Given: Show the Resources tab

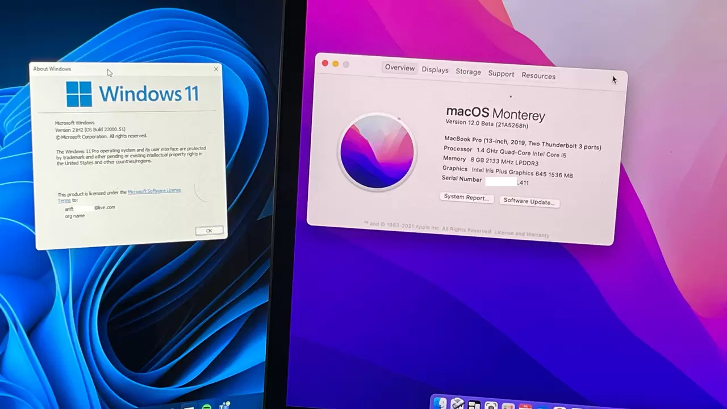Looking at the screenshot, I should tap(538, 76).
